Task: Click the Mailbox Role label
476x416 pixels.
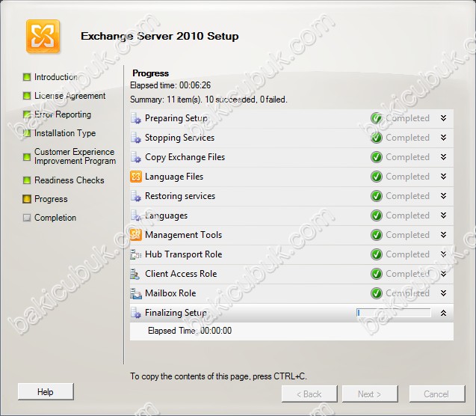Action: [170, 293]
